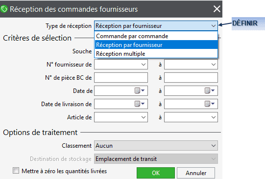This screenshot has width=265, height=179.
Task: Click the green app logo in title bar
Action: click(x=4, y=9)
